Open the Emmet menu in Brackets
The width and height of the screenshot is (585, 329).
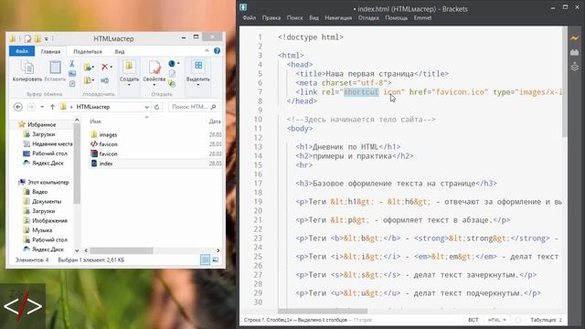pyautogui.click(x=422, y=18)
